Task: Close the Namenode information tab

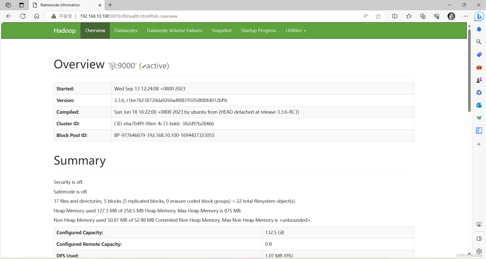Action: tap(100, 5)
